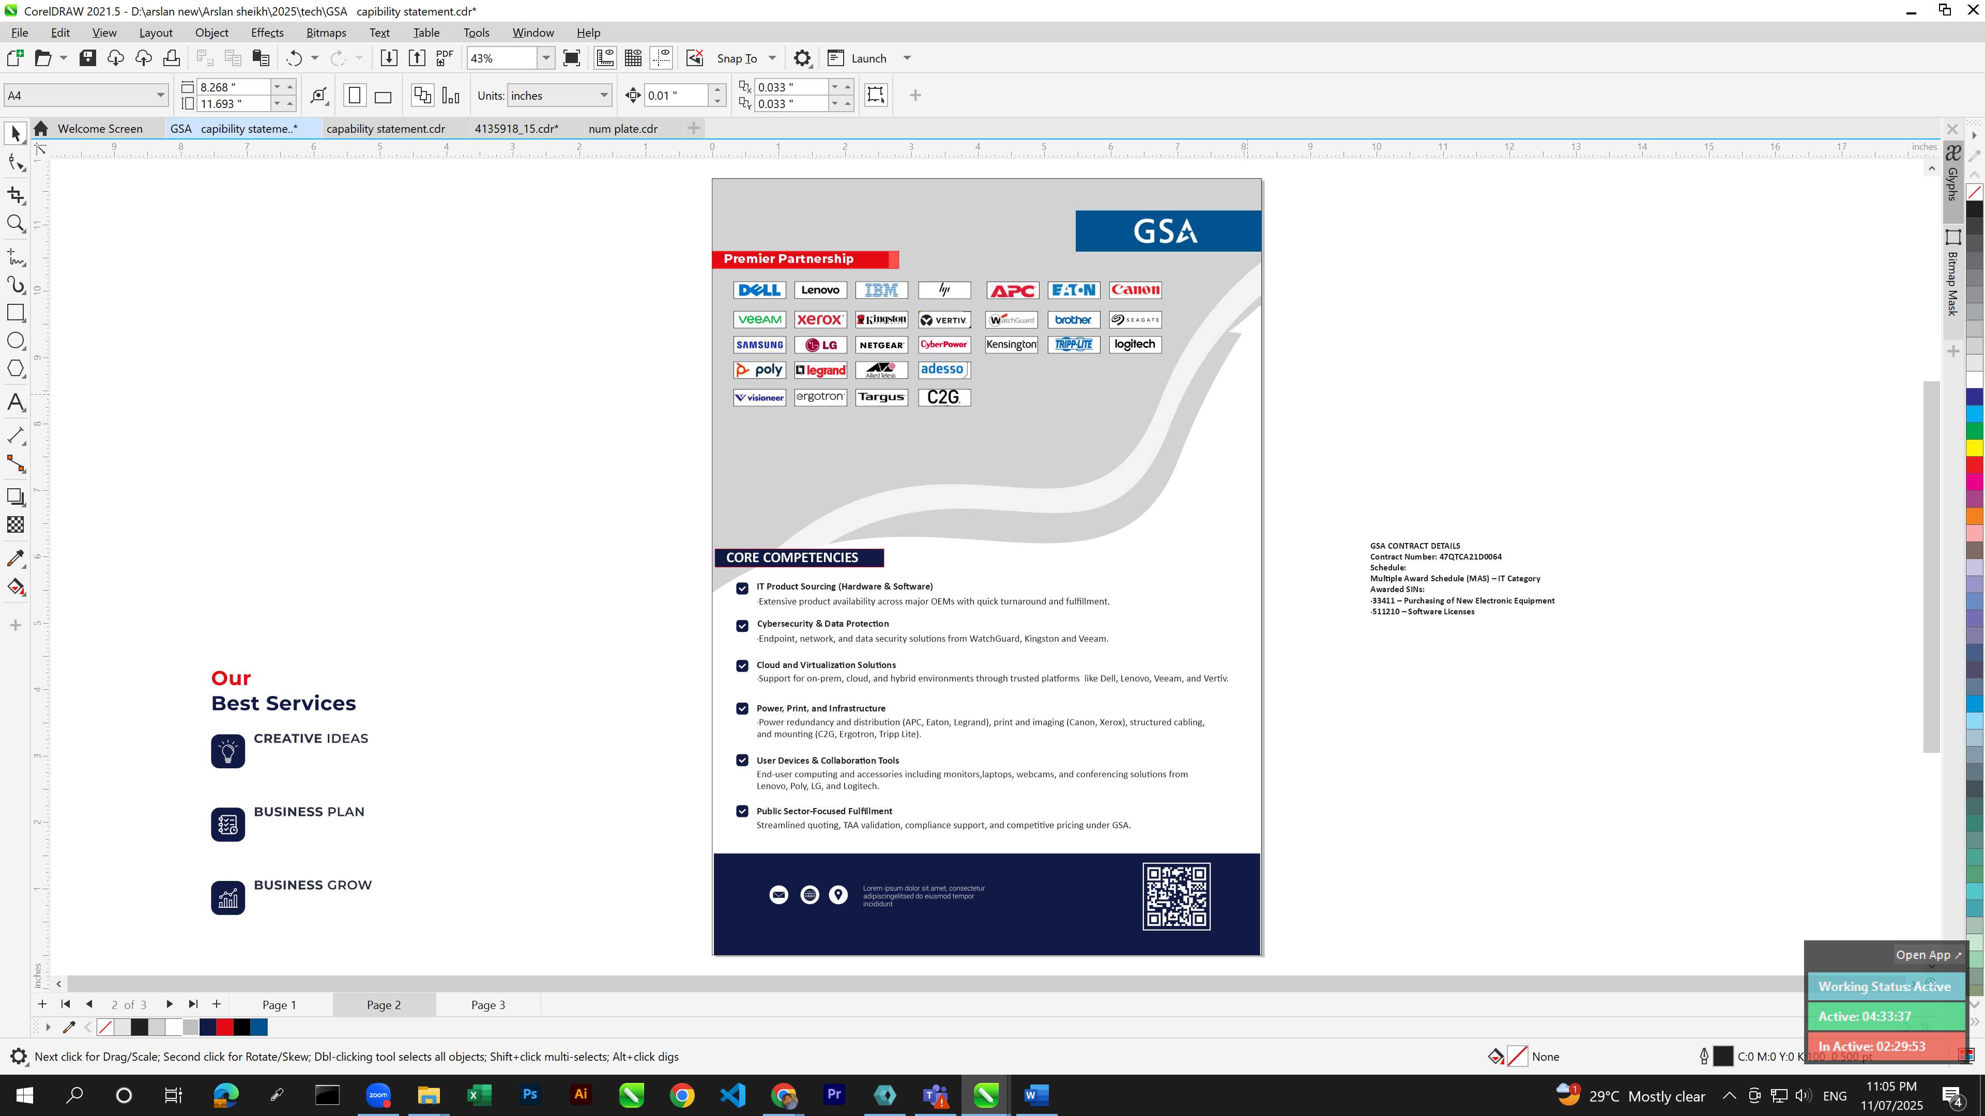Select the Interactive Fill tool

click(16, 587)
